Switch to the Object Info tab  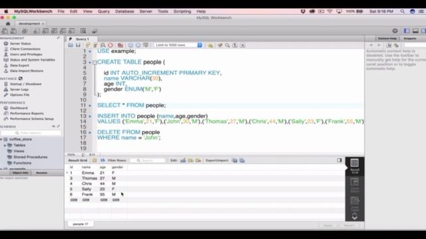(x=20, y=173)
